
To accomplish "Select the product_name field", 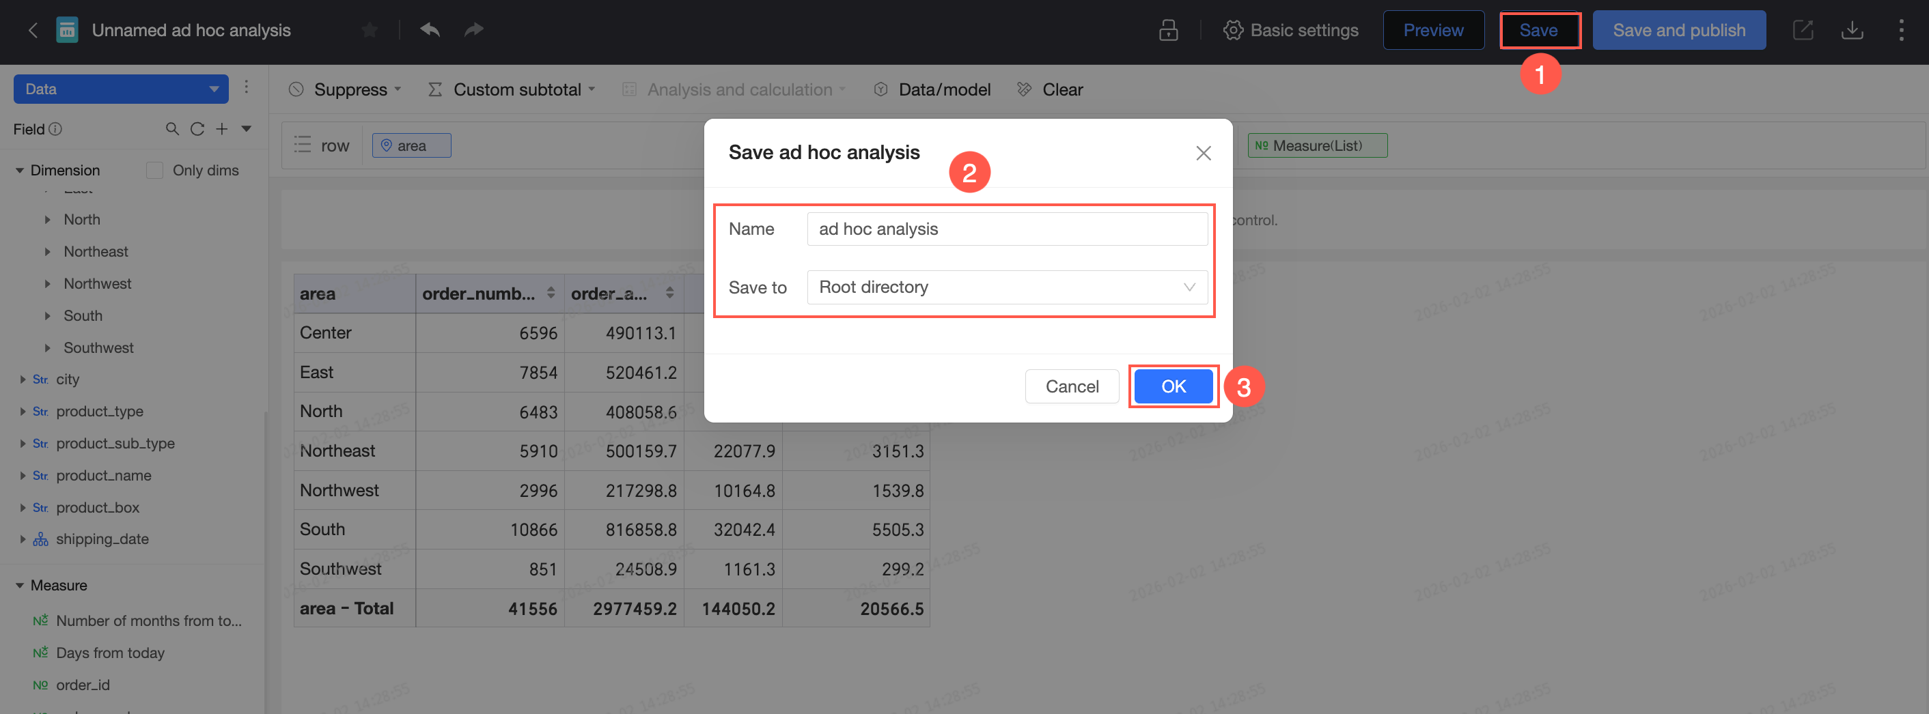I will point(103,475).
